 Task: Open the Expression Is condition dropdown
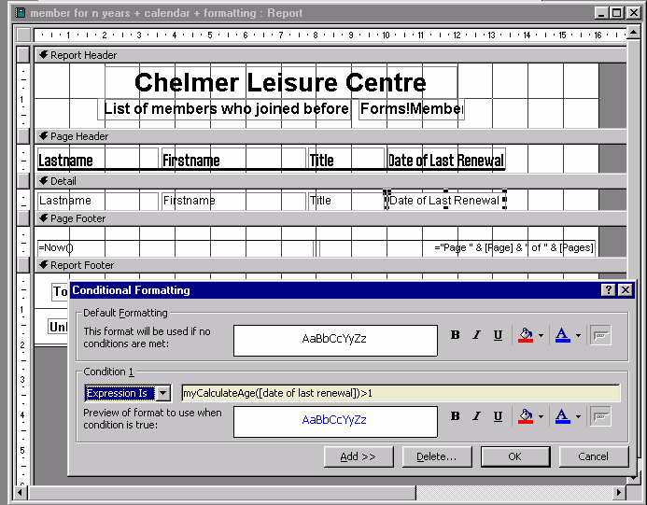[163, 394]
